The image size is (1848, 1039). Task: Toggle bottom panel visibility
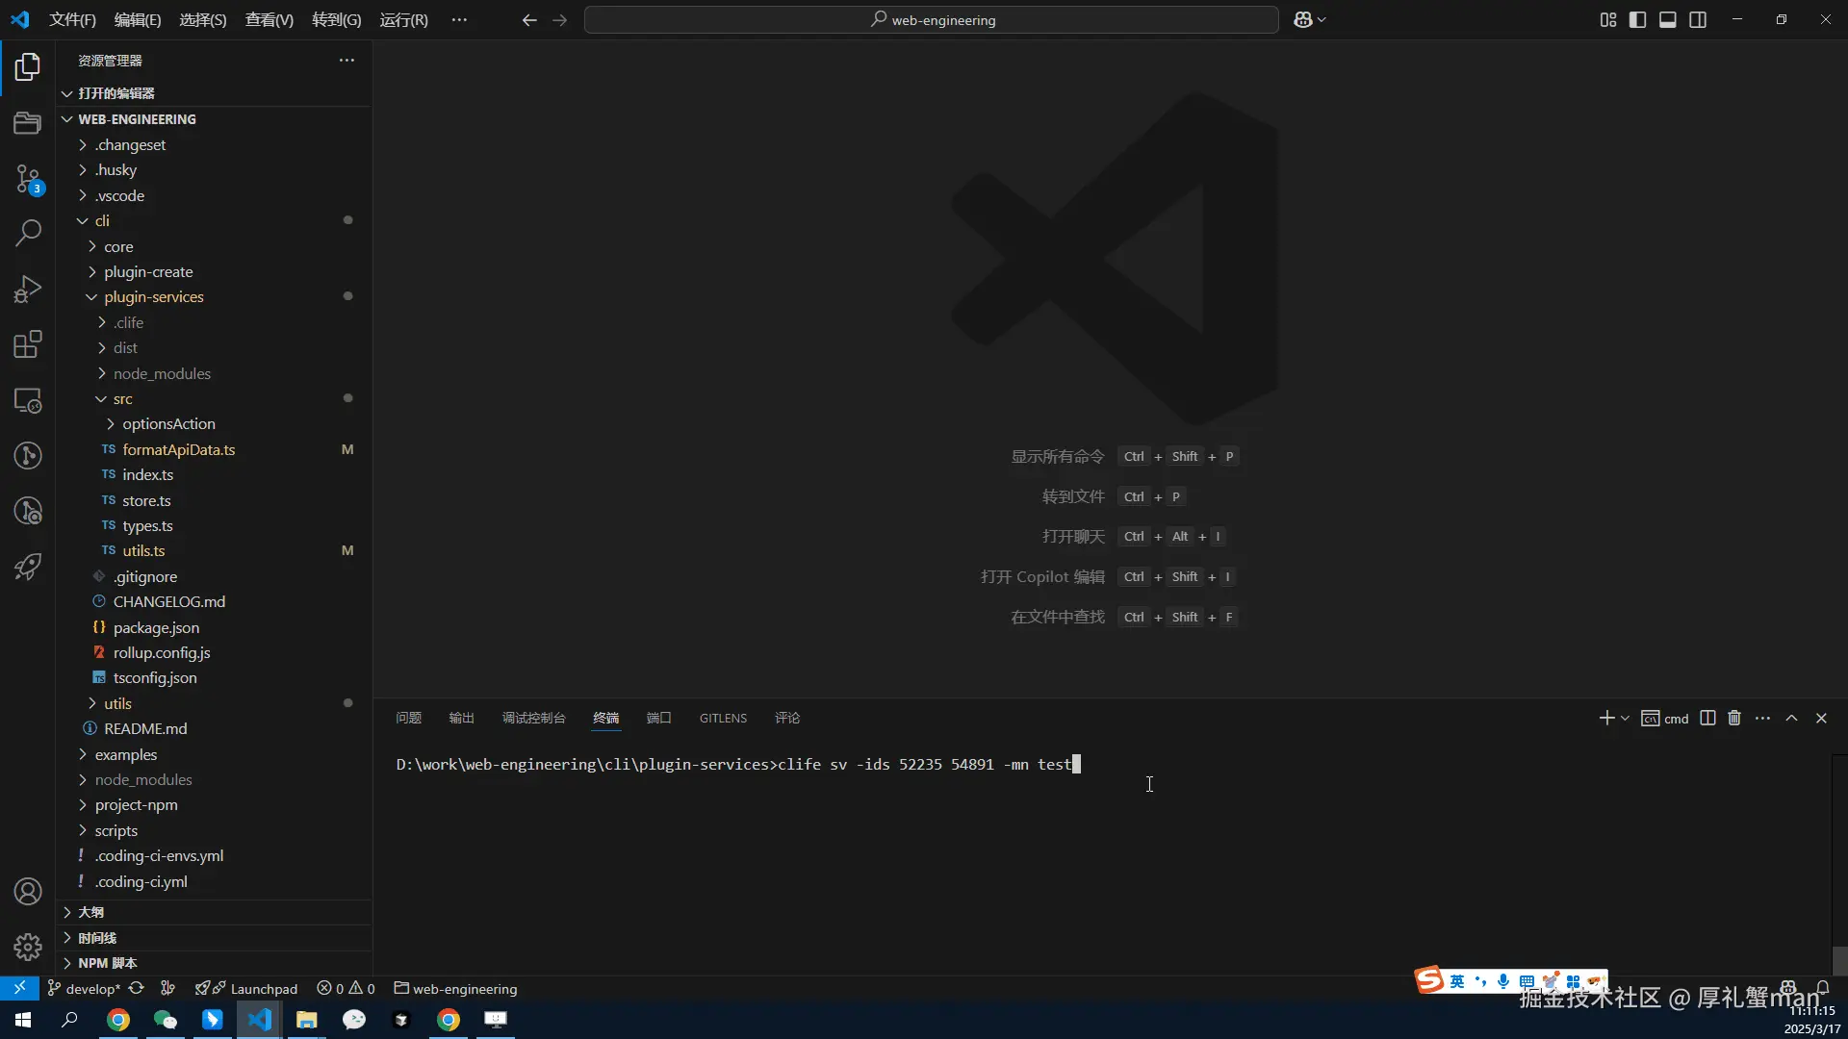pos(1668,20)
